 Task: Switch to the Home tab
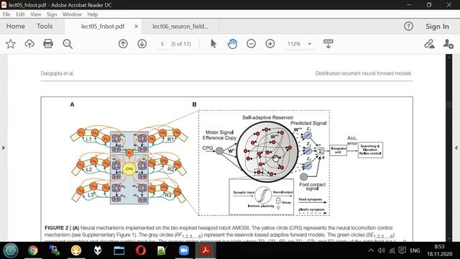(x=16, y=26)
